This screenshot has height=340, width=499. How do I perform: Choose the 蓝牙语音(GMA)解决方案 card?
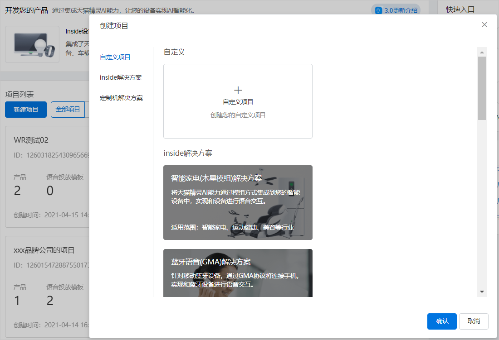(x=238, y=273)
